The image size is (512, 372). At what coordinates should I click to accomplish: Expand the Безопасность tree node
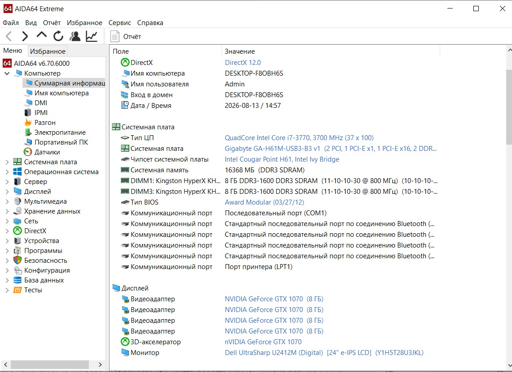[x=7, y=260]
